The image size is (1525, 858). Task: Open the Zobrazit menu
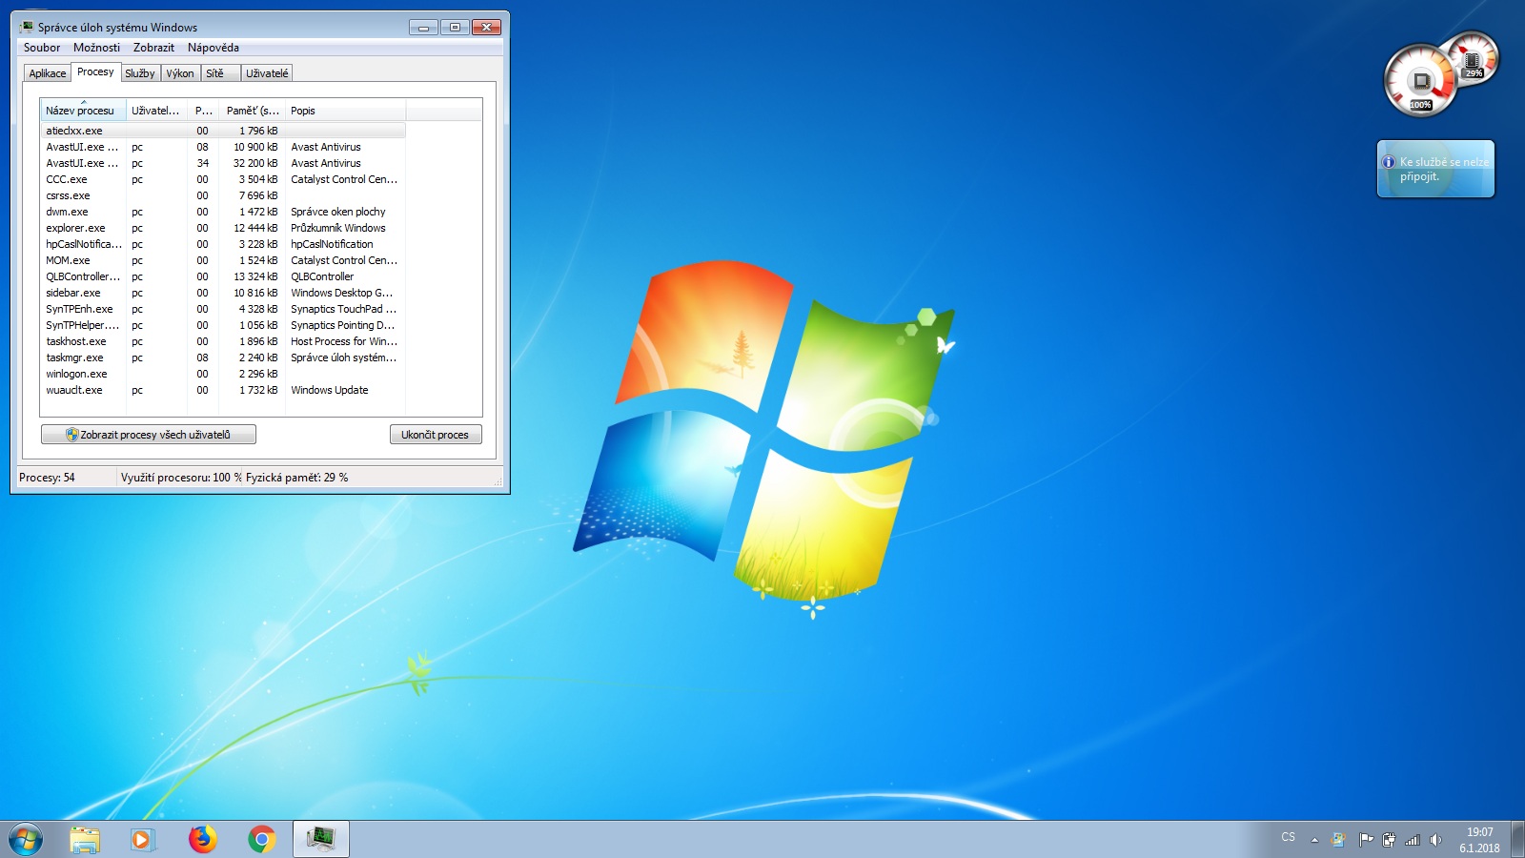pos(153,48)
